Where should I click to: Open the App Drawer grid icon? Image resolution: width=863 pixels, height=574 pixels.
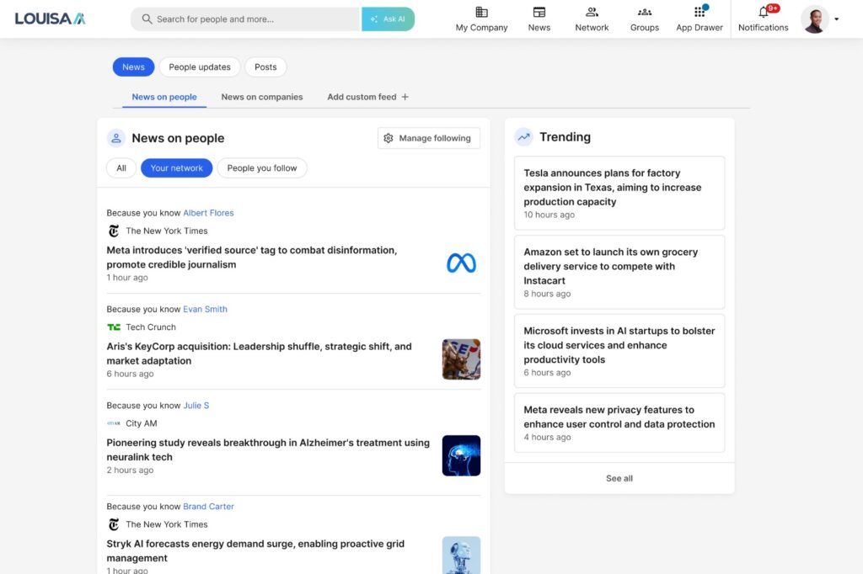(x=700, y=13)
